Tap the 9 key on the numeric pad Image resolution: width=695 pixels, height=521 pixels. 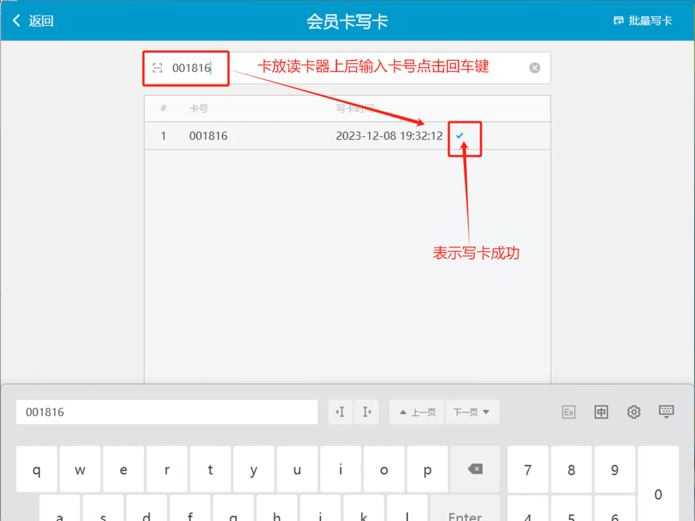pos(615,469)
